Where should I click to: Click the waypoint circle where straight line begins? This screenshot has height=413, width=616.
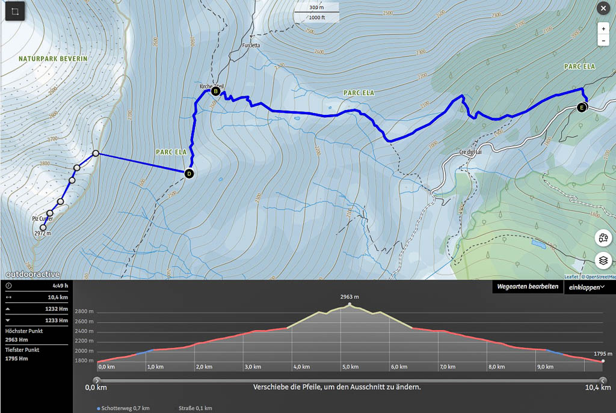point(96,154)
